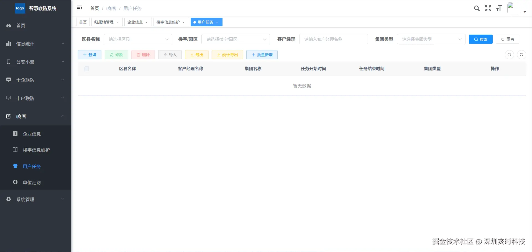The image size is (532, 252).
Task: Click the gear icon for 系统管理
Action: coord(9,199)
